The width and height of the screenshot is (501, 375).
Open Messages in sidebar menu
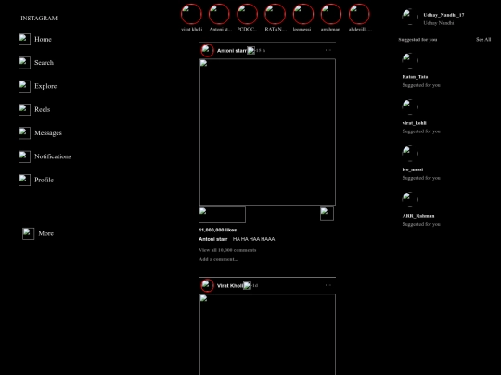(48, 133)
